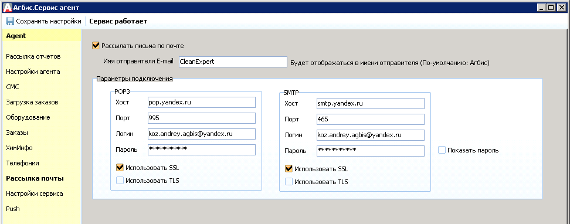
Task: Enable POP3 Использовать TLS checkbox
Action: 120,181
